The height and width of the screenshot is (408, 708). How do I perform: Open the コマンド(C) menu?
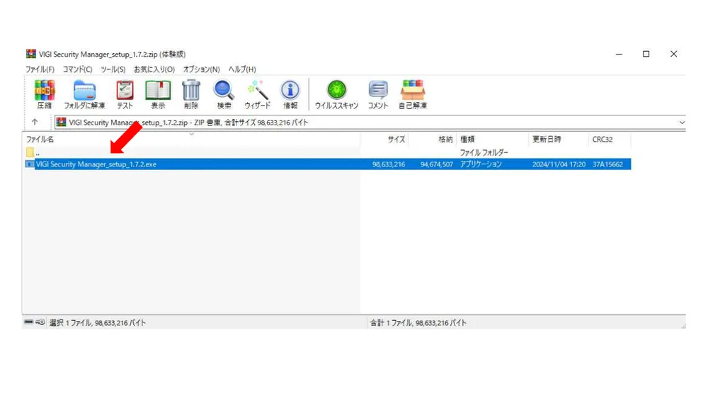click(77, 69)
